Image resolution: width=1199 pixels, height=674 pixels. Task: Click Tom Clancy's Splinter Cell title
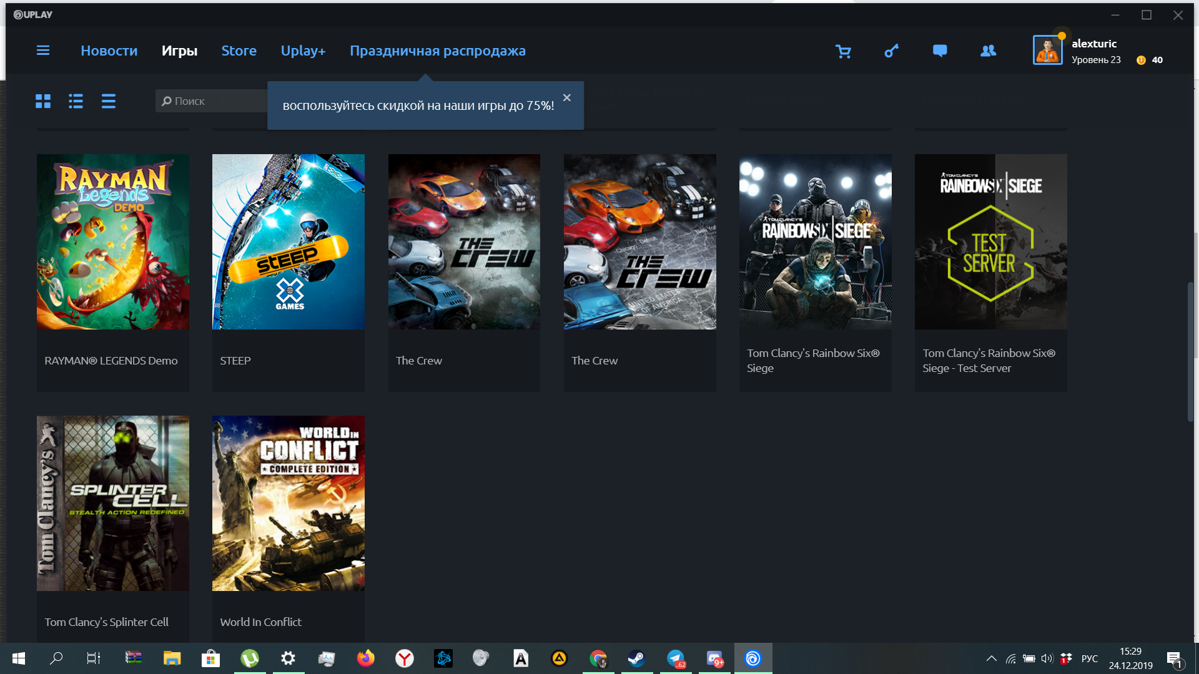(x=106, y=622)
